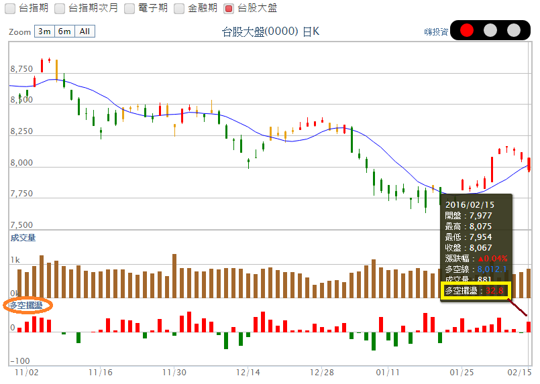
Task: Uncheck the 台股大盤 checkbox
Action: pyautogui.click(x=229, y=9)
